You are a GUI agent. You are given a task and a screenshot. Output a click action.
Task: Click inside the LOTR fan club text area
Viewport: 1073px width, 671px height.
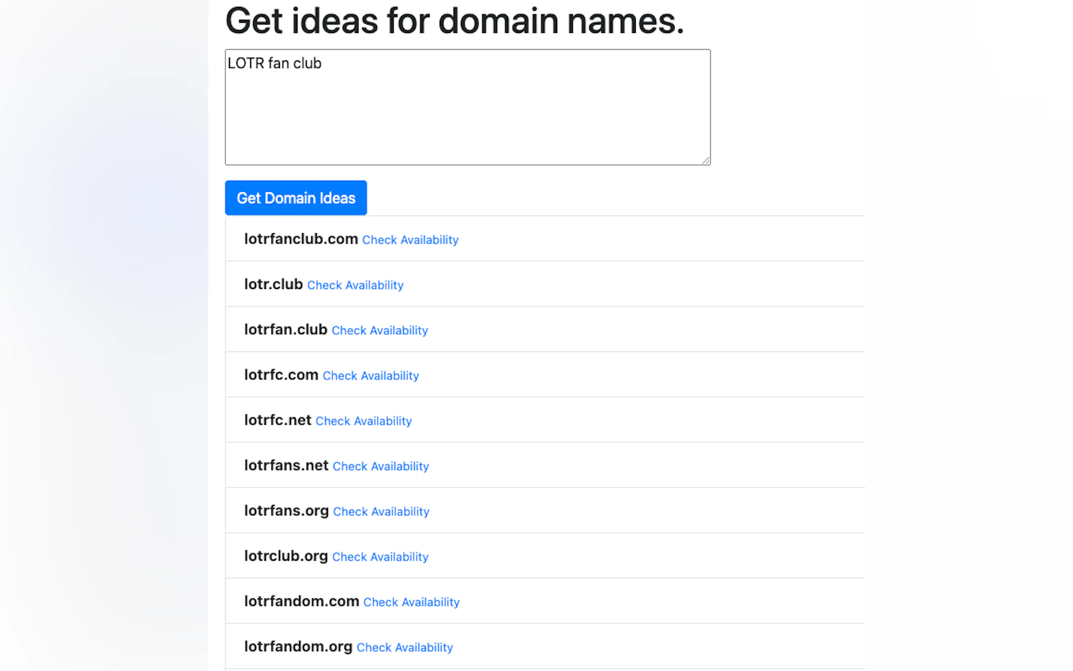(467, 107)
